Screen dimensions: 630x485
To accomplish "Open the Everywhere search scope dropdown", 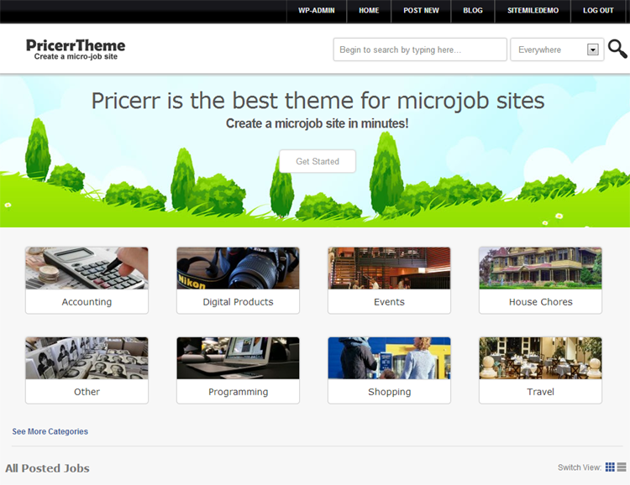I will pos(557,50).
